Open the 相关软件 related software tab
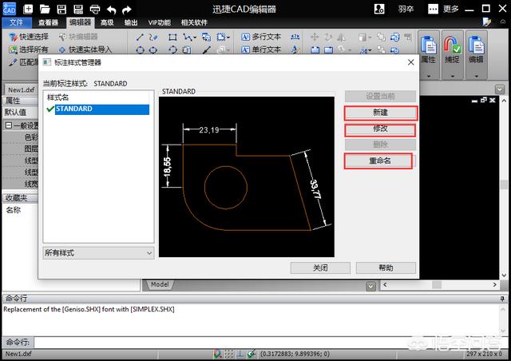The width and height of the screenshot is (511, 361). [194, 22]
